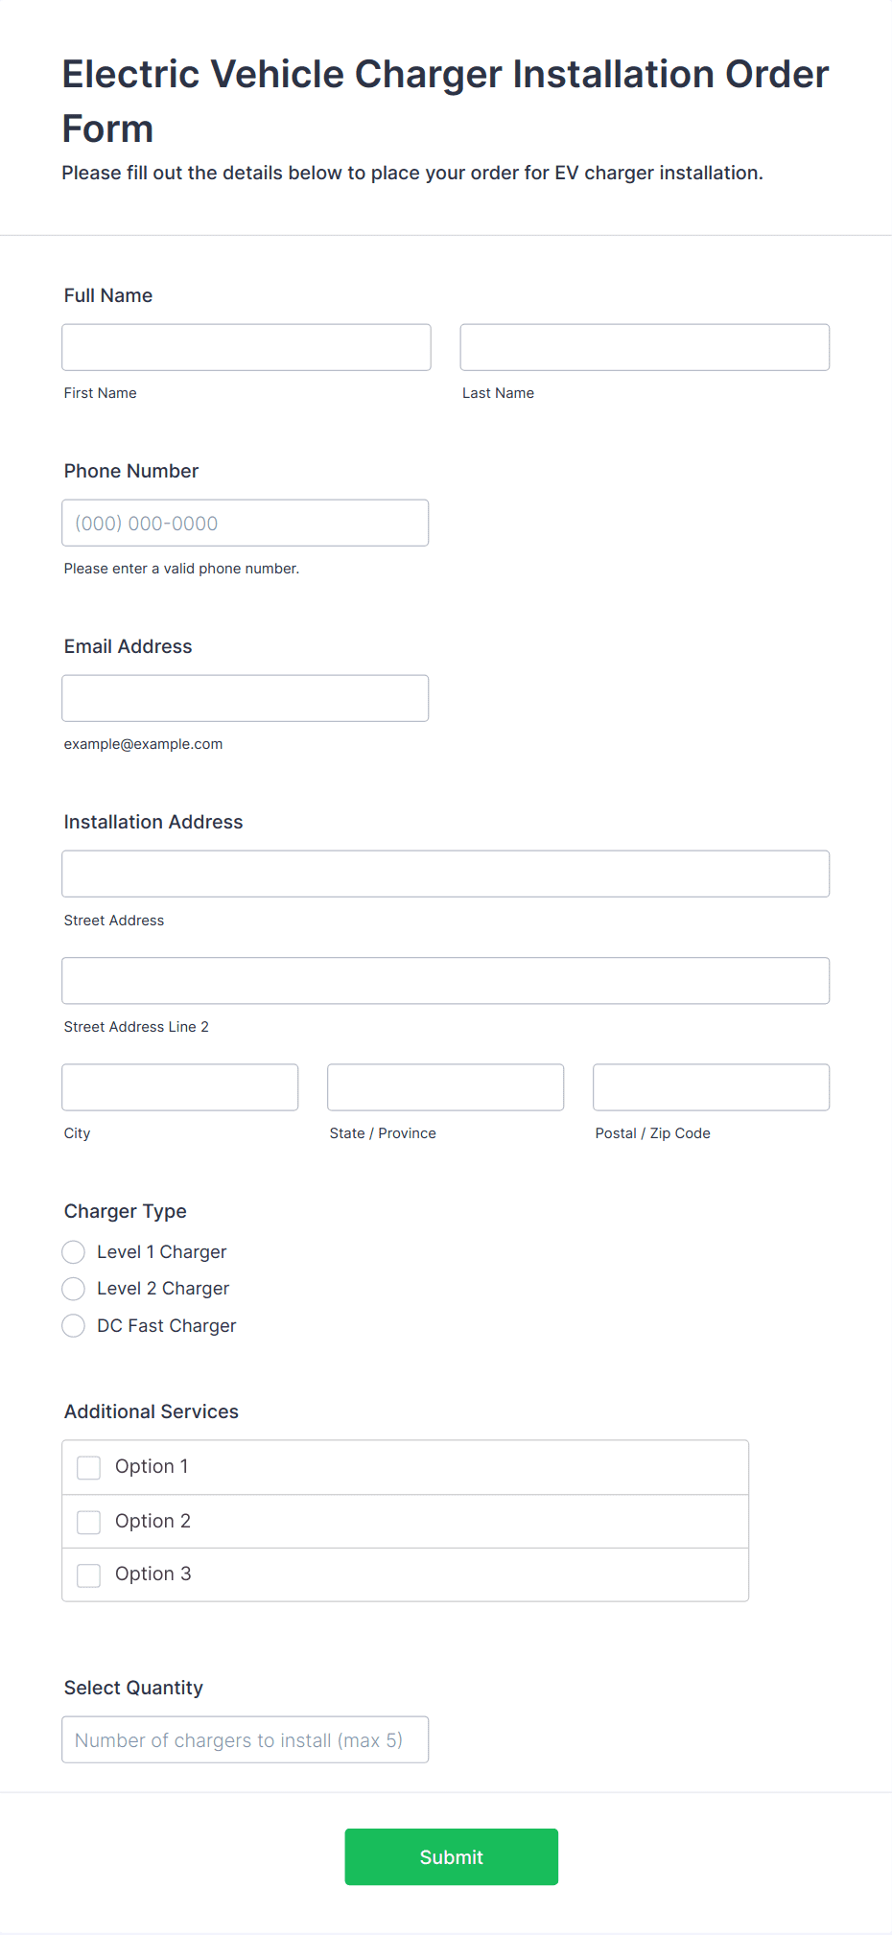
Task: Select the DC Fast Charger radio button
Action: click(74, 1326)
